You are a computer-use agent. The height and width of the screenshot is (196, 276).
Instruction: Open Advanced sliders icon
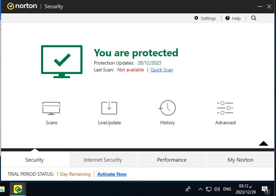coord(225,108)
